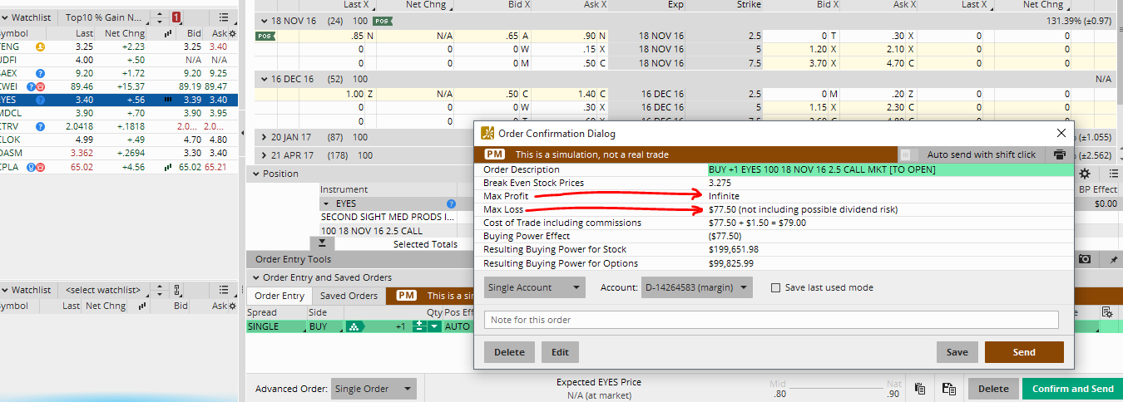Click the Note for this order field
The image size is (1123, 402).
(x=771, y=320)
